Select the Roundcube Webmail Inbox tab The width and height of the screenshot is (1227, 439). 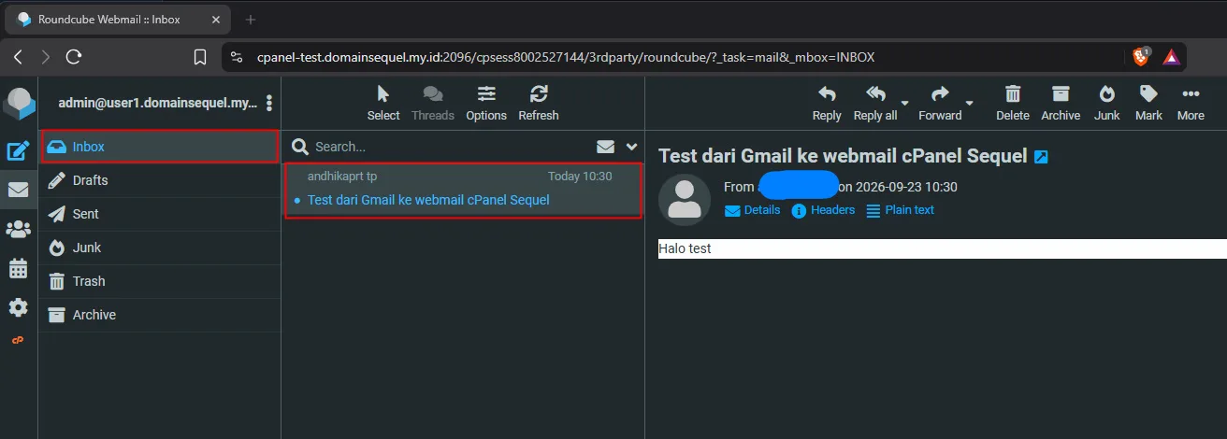(116, 19)
